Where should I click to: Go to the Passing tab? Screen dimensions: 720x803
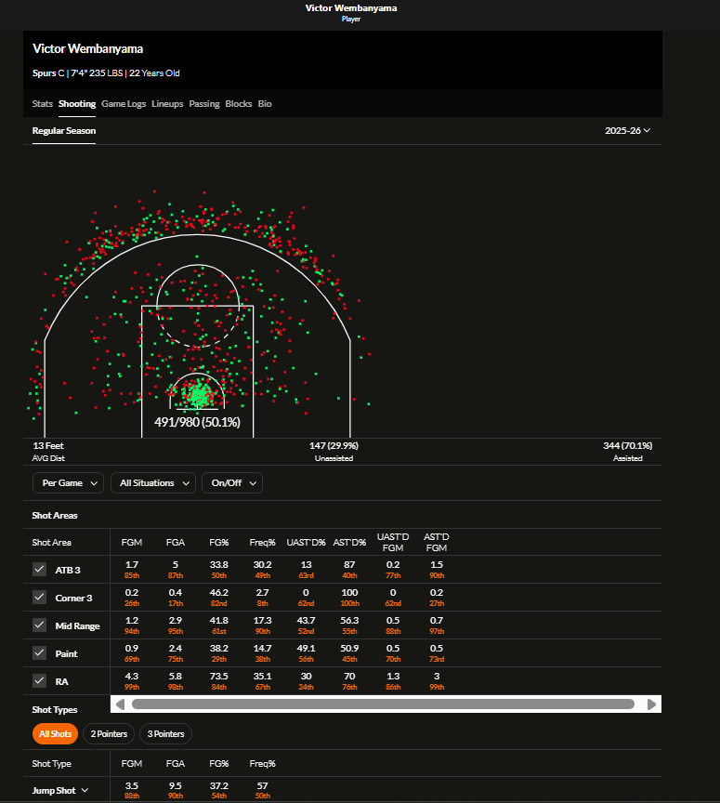point(203,103)
